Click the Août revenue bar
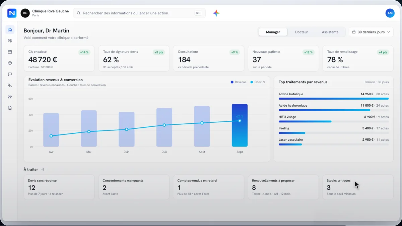 coord(202,126)
